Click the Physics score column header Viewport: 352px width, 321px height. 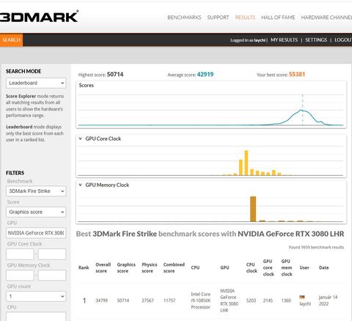pyautogui.click(x=150, y=267)
